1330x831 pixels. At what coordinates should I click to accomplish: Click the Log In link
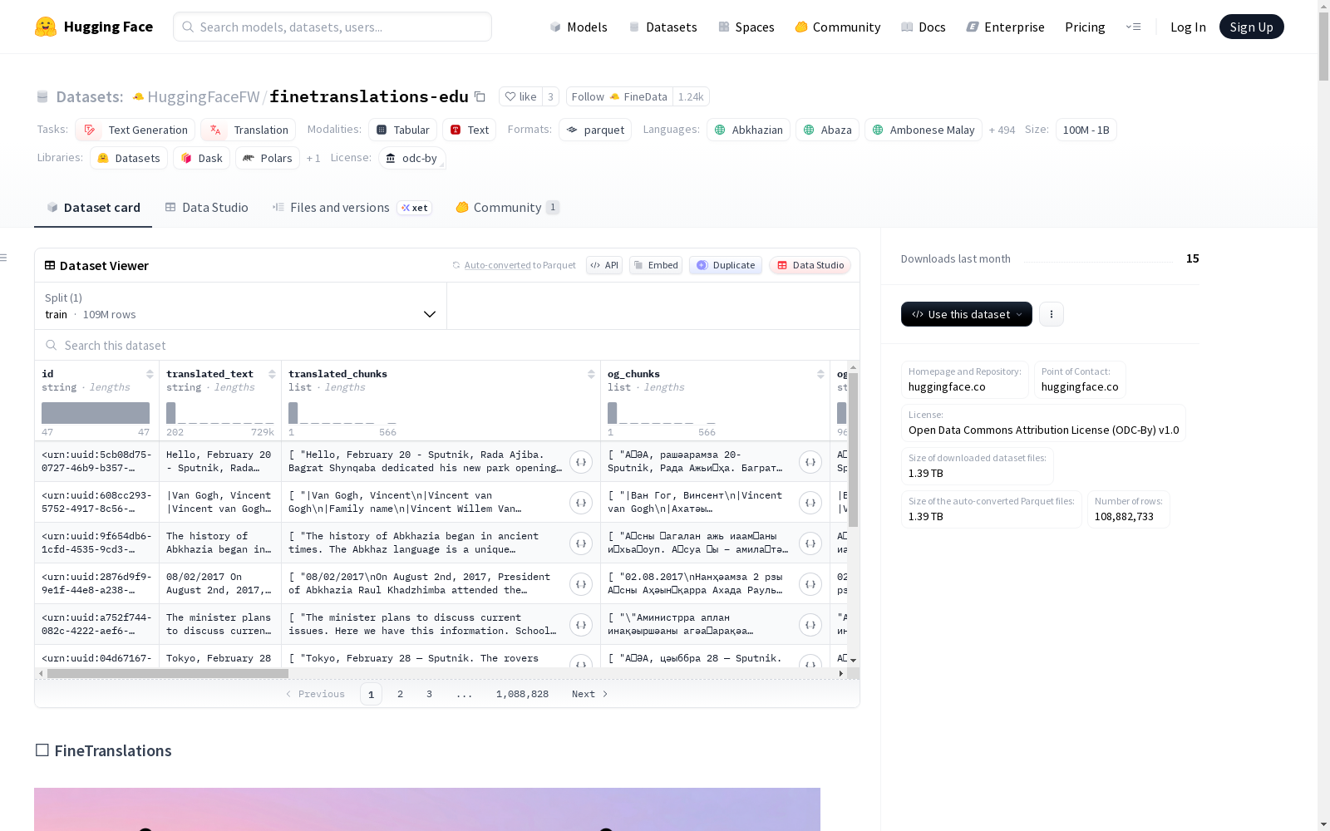pyautogui.click(x=1188, y=27)
